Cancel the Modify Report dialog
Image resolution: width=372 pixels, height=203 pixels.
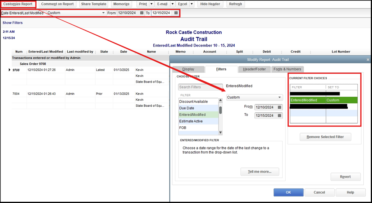(x=319, y=192)
